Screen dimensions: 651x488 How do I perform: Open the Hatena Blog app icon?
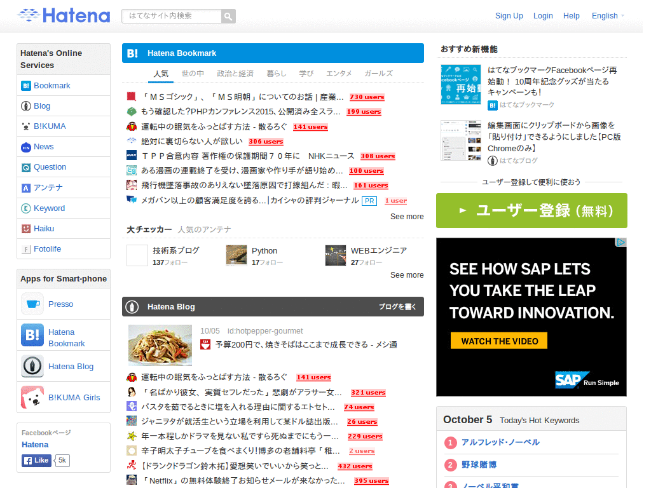pyautogui.click(x=32, y=367)
